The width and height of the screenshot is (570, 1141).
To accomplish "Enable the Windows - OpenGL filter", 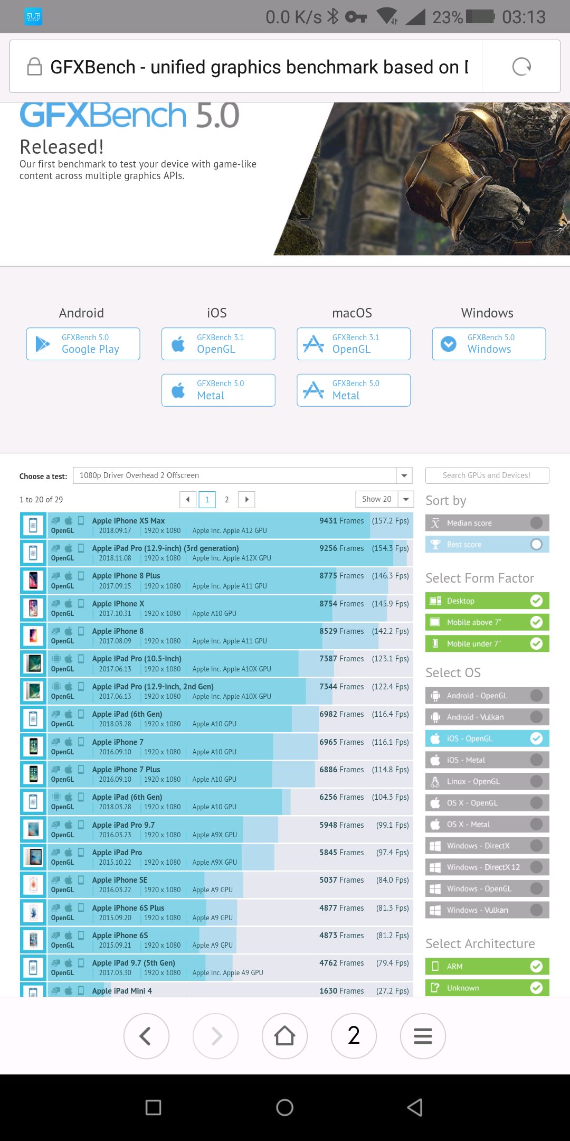I will click(x=487, y=889).
